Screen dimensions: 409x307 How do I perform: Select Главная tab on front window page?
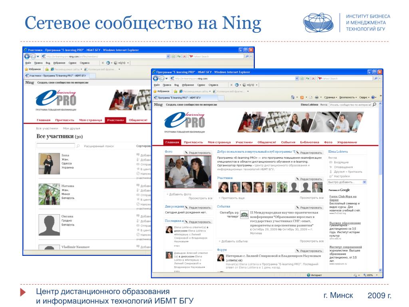pos(172,142)
